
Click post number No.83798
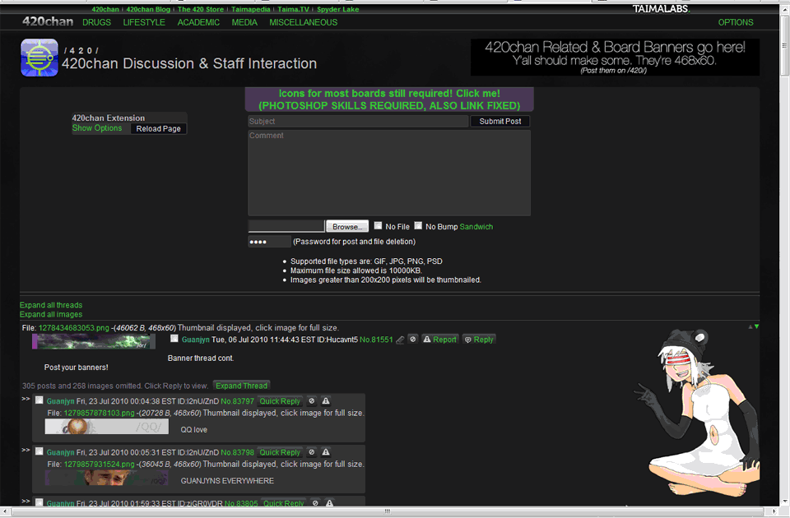coord(237,452)
